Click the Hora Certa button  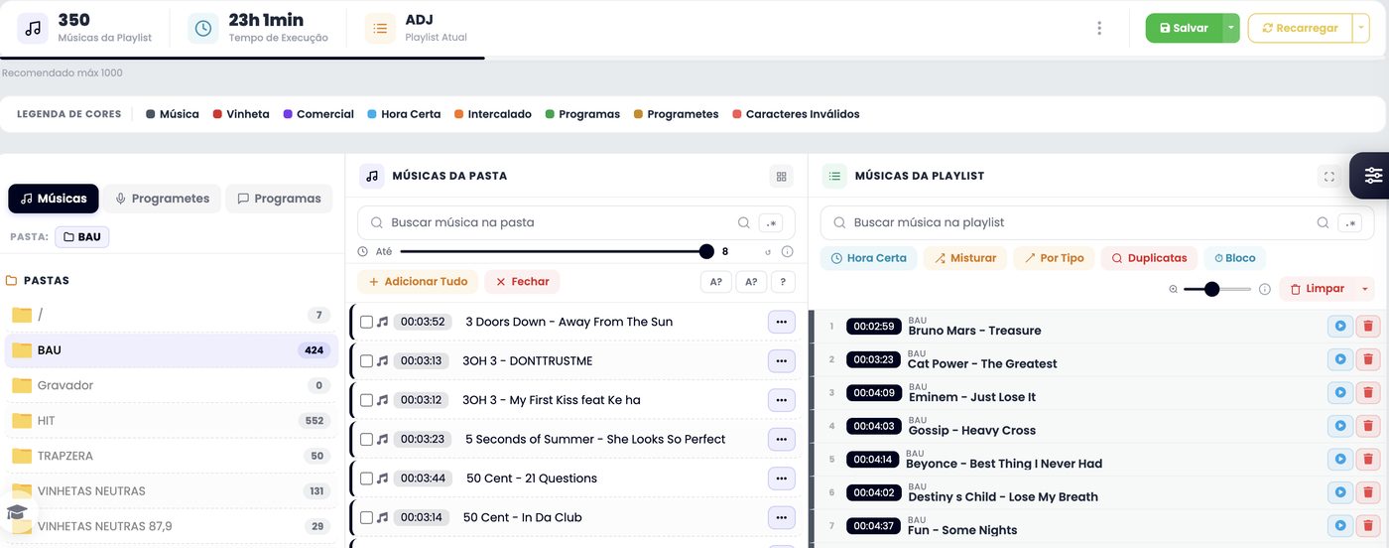coord(868,258)
